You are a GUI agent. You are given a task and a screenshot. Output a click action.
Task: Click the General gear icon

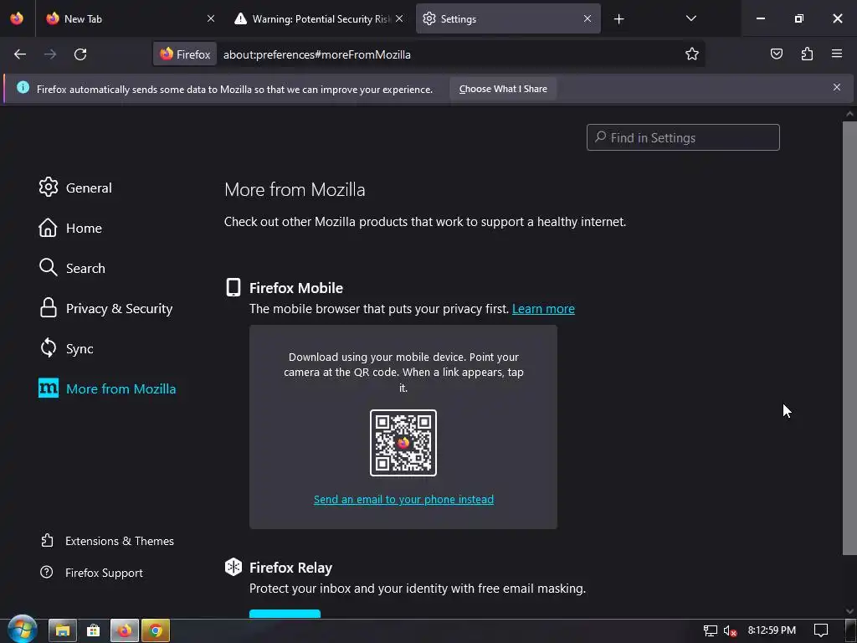point(48,188)
